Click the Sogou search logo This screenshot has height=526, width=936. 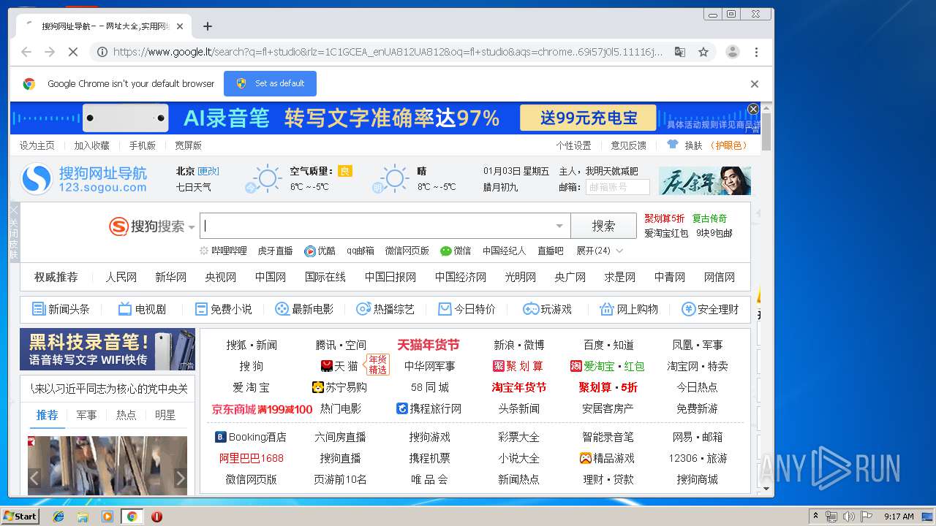[x=147, y=226]
